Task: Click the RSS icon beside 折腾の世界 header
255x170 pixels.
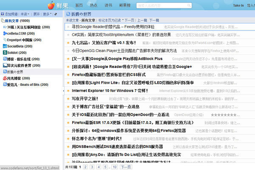Action: tap(68, 14)
